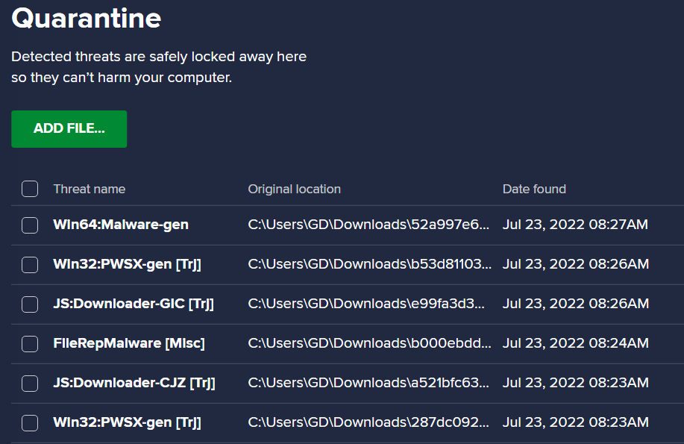This screenshot has width=684, height=444.
Task: Select checkbox for the 08:23AM Win32:PWSX-gen threat
Action: (30, 422)
